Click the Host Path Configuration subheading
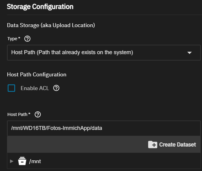The image size is (202, 171). click(37, 75)
